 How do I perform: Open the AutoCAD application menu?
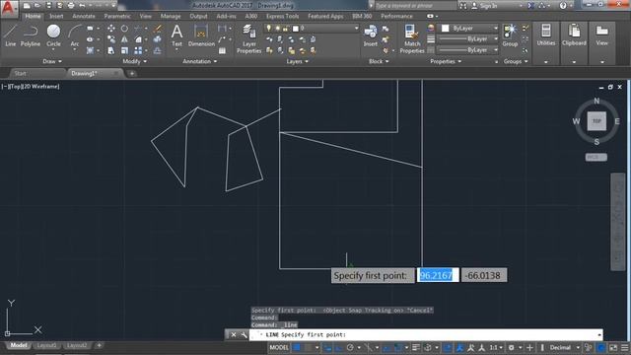[x=9, y=8]
